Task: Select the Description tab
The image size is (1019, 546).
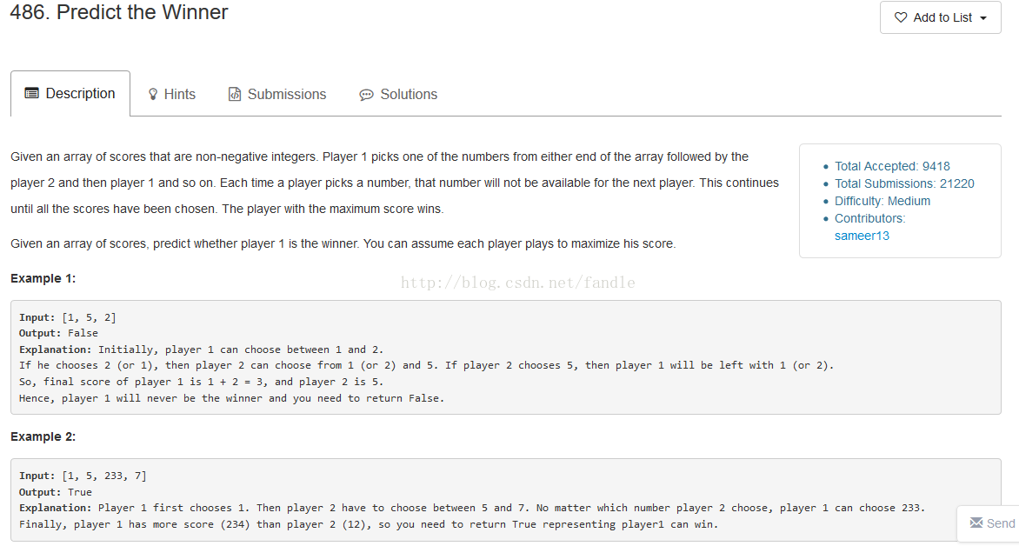Action: pyautogui.click(x=70, y=94)
